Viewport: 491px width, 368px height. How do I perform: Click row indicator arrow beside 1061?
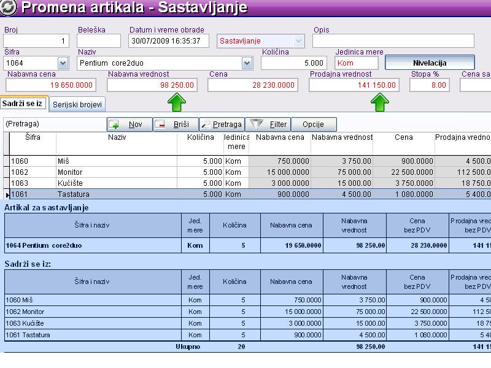(7, 195)
